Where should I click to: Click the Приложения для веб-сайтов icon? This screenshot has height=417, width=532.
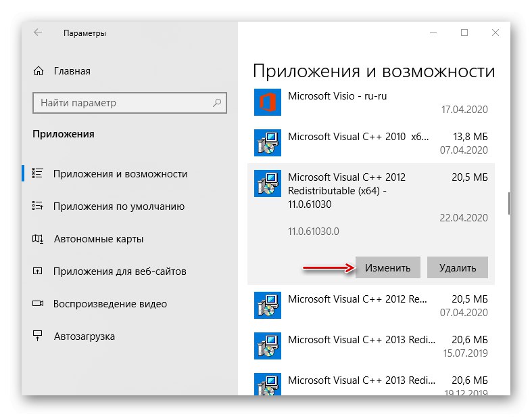37,271
